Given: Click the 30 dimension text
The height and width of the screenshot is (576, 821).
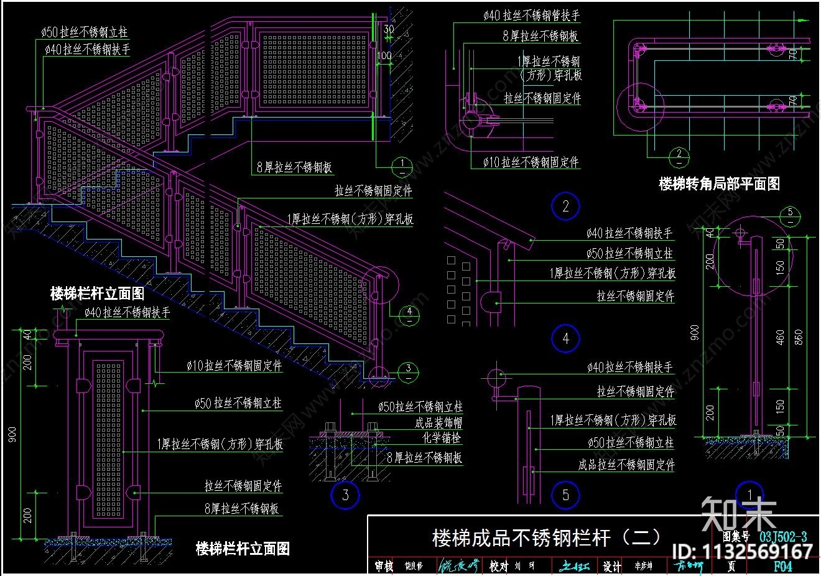Looking at the screenshot, I should click(389, 29).
